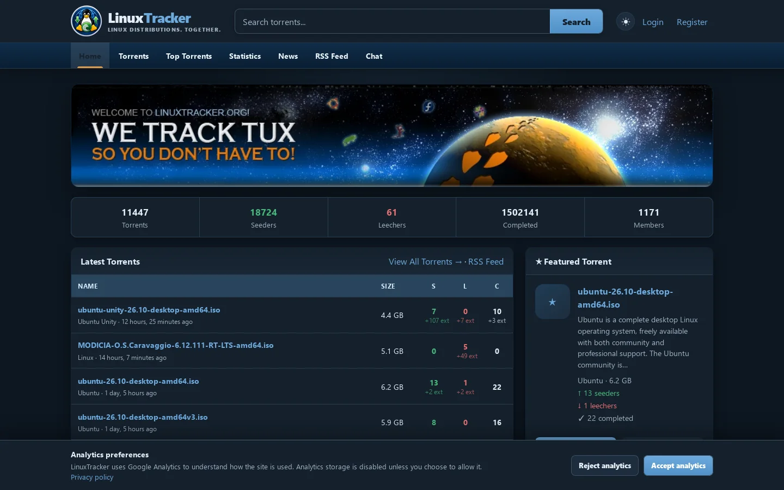The height and width of the screenshot is (490, 784).
Task: Open the Statistics page
Action: 245,56
